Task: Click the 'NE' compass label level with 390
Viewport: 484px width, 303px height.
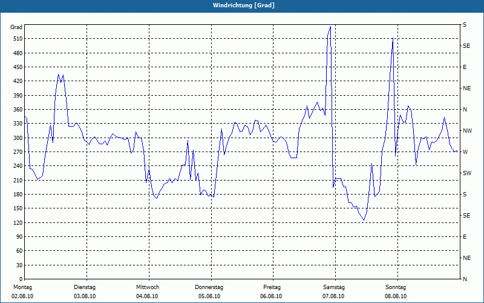Action: [x=466, y=88]
